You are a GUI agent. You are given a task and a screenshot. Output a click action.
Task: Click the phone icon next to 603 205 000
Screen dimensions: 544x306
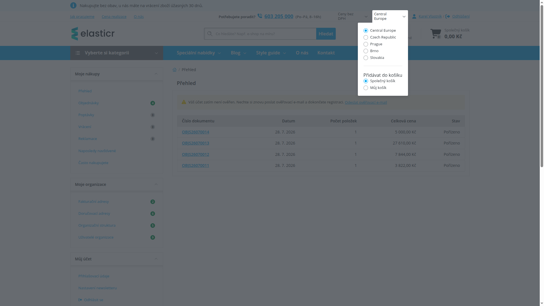260,16
